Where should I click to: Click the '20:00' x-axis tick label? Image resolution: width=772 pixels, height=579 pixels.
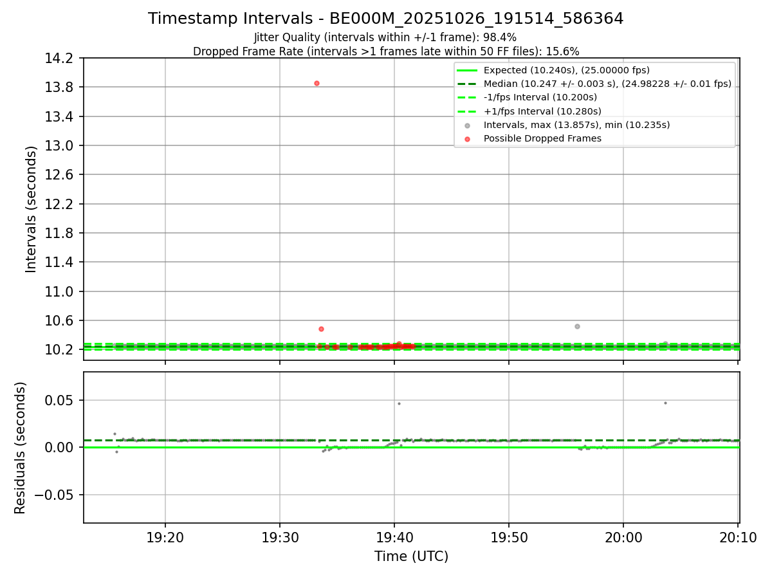(623, 537)
